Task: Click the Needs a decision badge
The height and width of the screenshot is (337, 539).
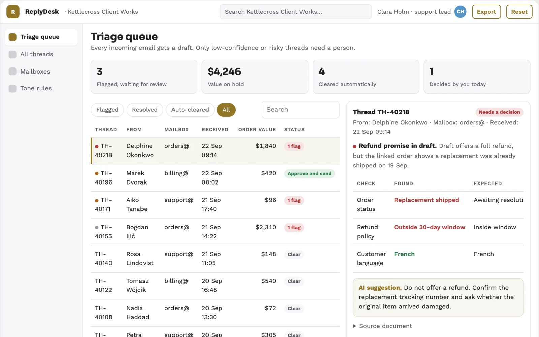Action: 499,112
